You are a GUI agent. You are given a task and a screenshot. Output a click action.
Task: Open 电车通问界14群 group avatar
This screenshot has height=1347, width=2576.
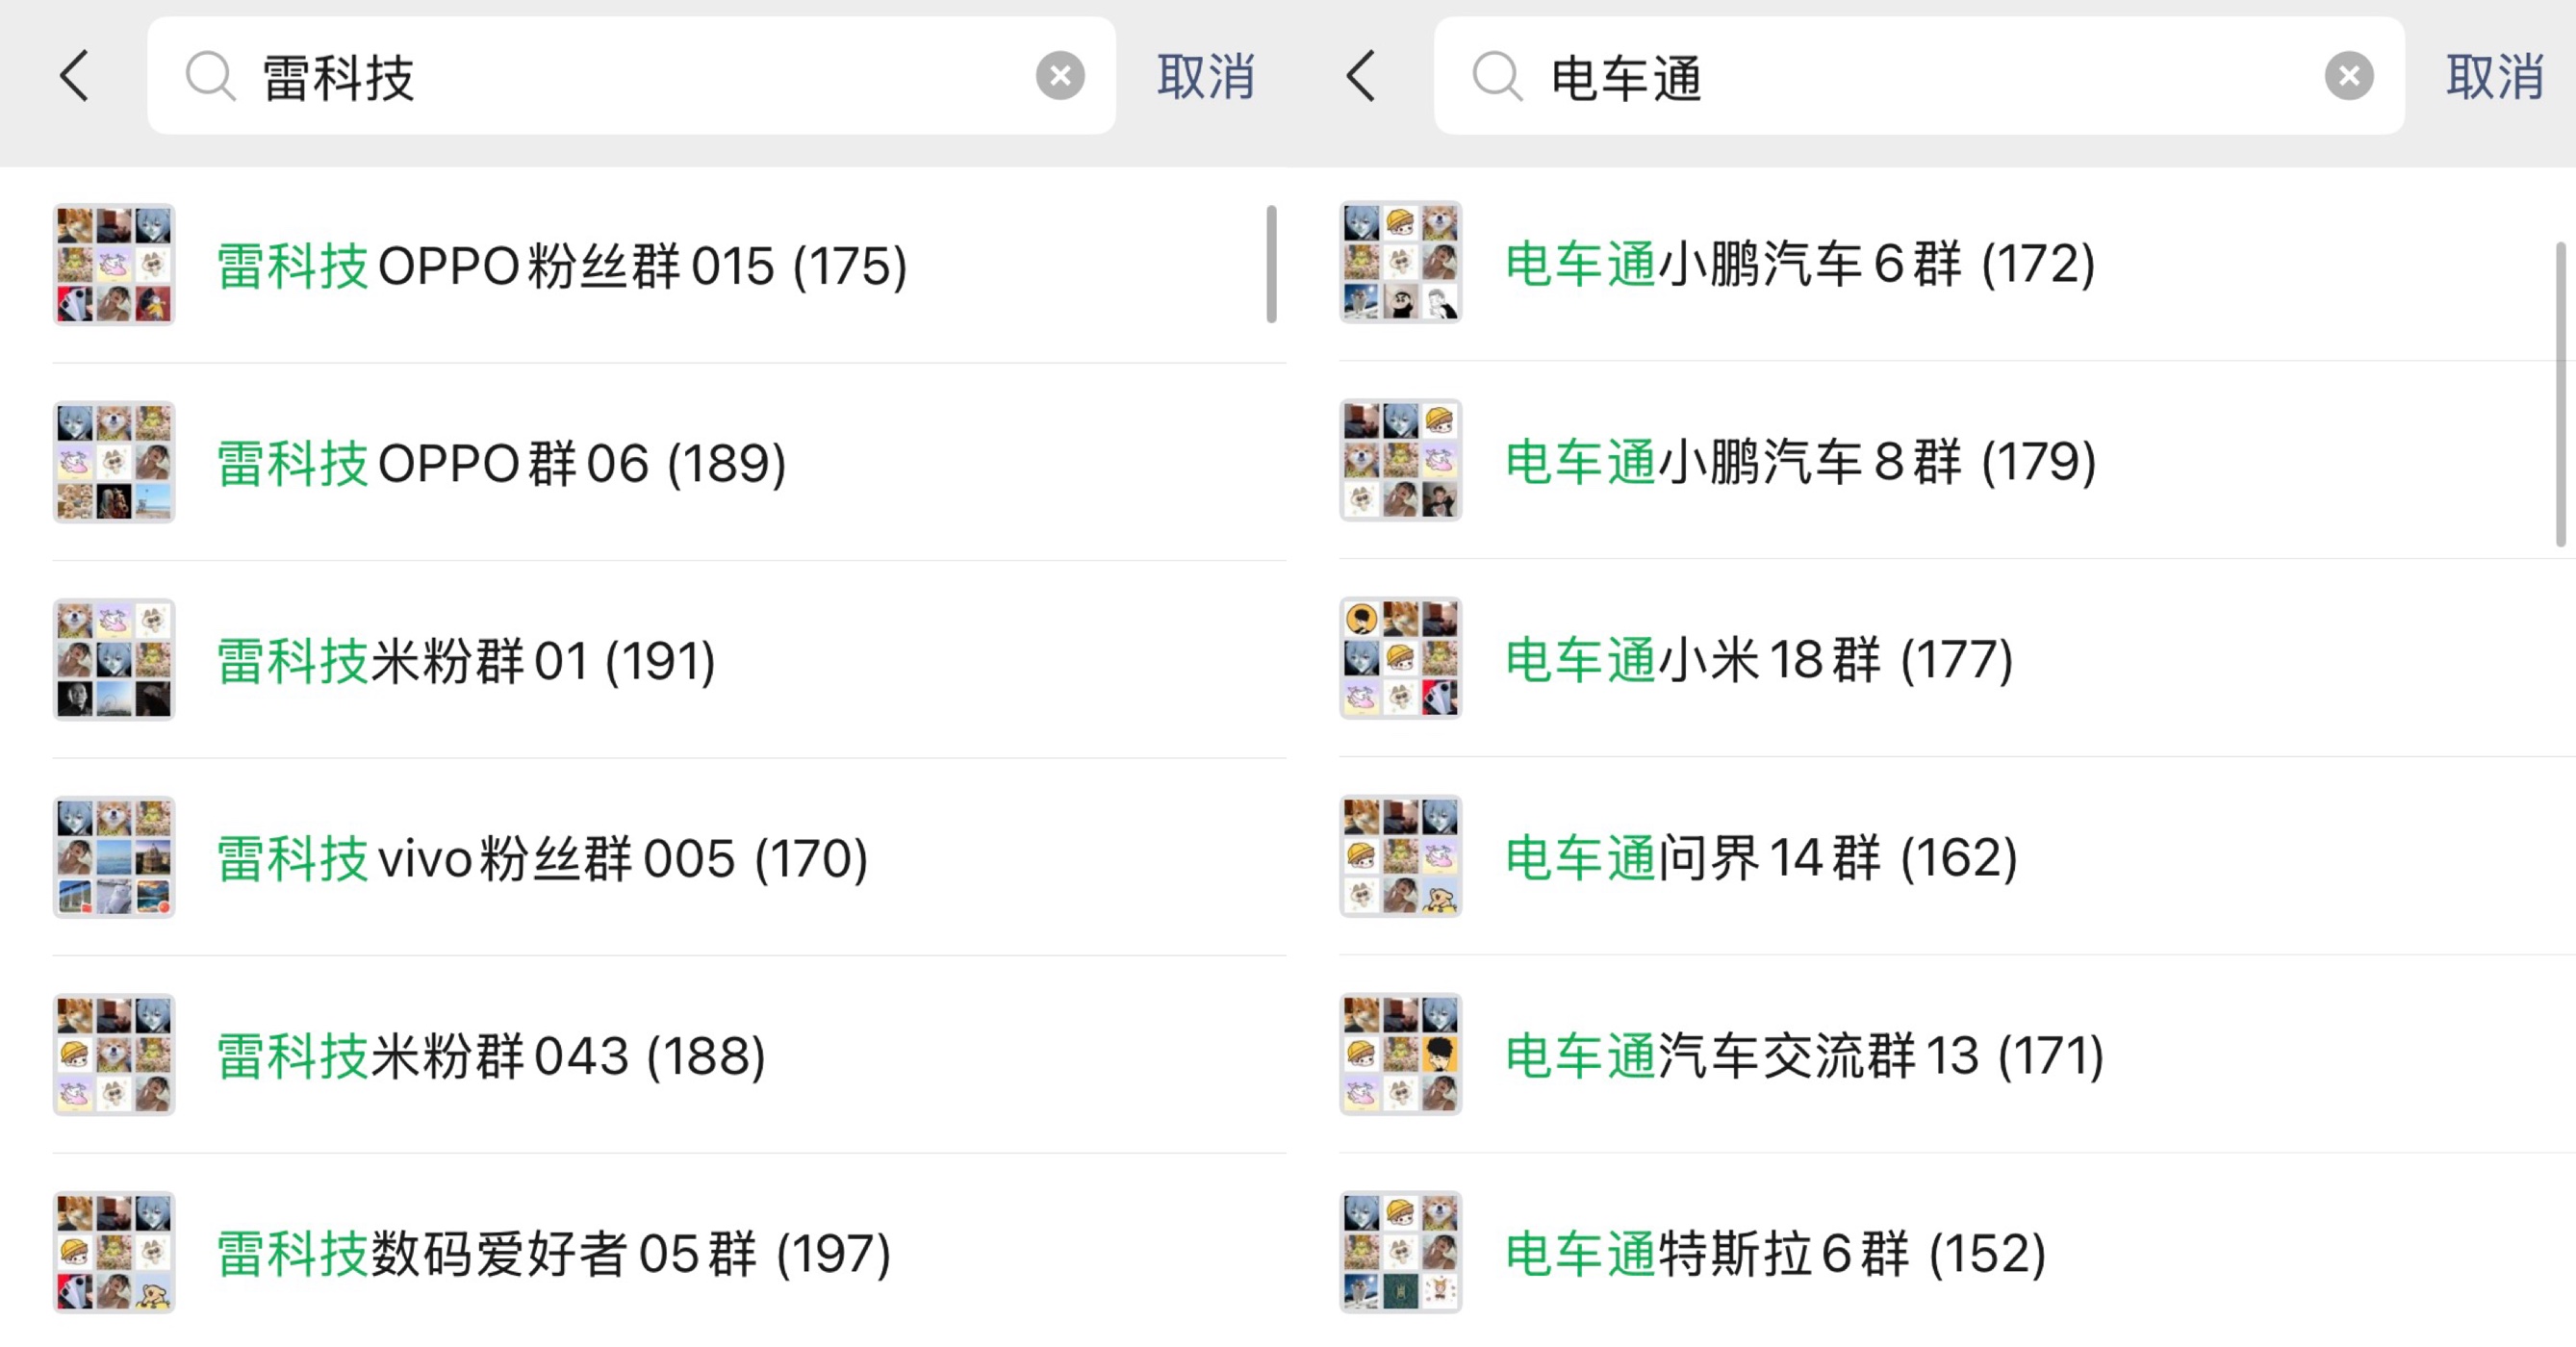click(x=1400, y=856)
